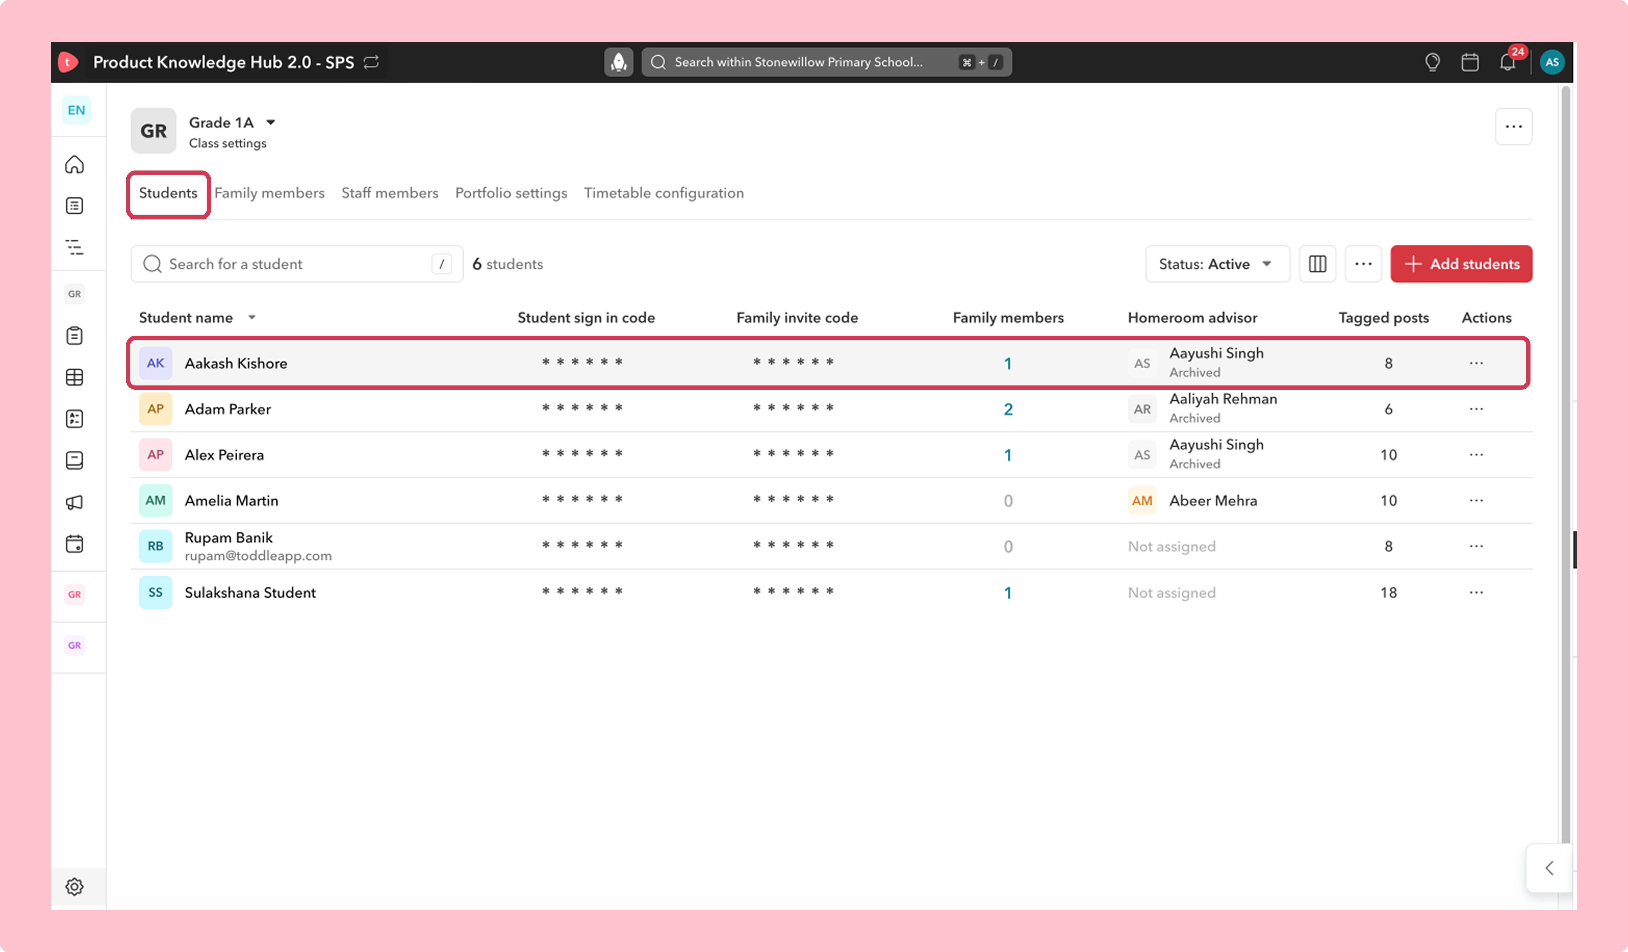Open the table grid icon in the sidebar

coord(74,377)
